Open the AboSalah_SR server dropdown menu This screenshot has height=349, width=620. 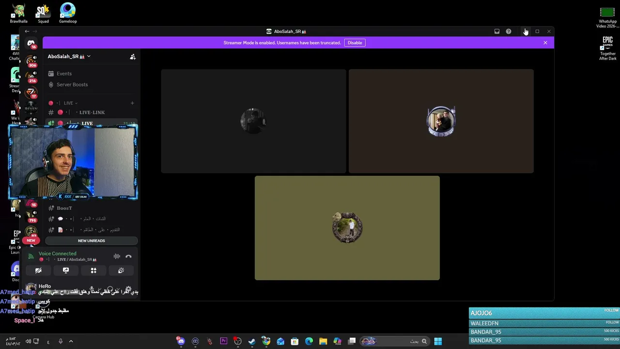click(69, 57)
